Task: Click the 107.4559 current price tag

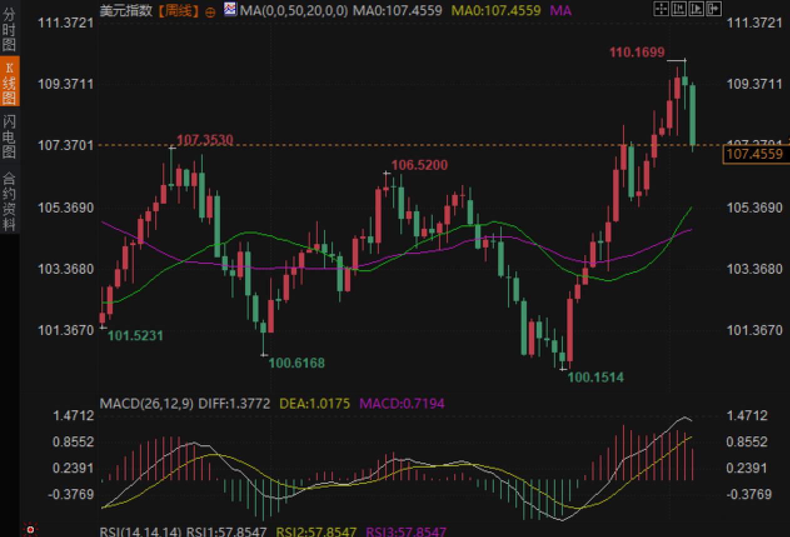Action: [755, 154]
